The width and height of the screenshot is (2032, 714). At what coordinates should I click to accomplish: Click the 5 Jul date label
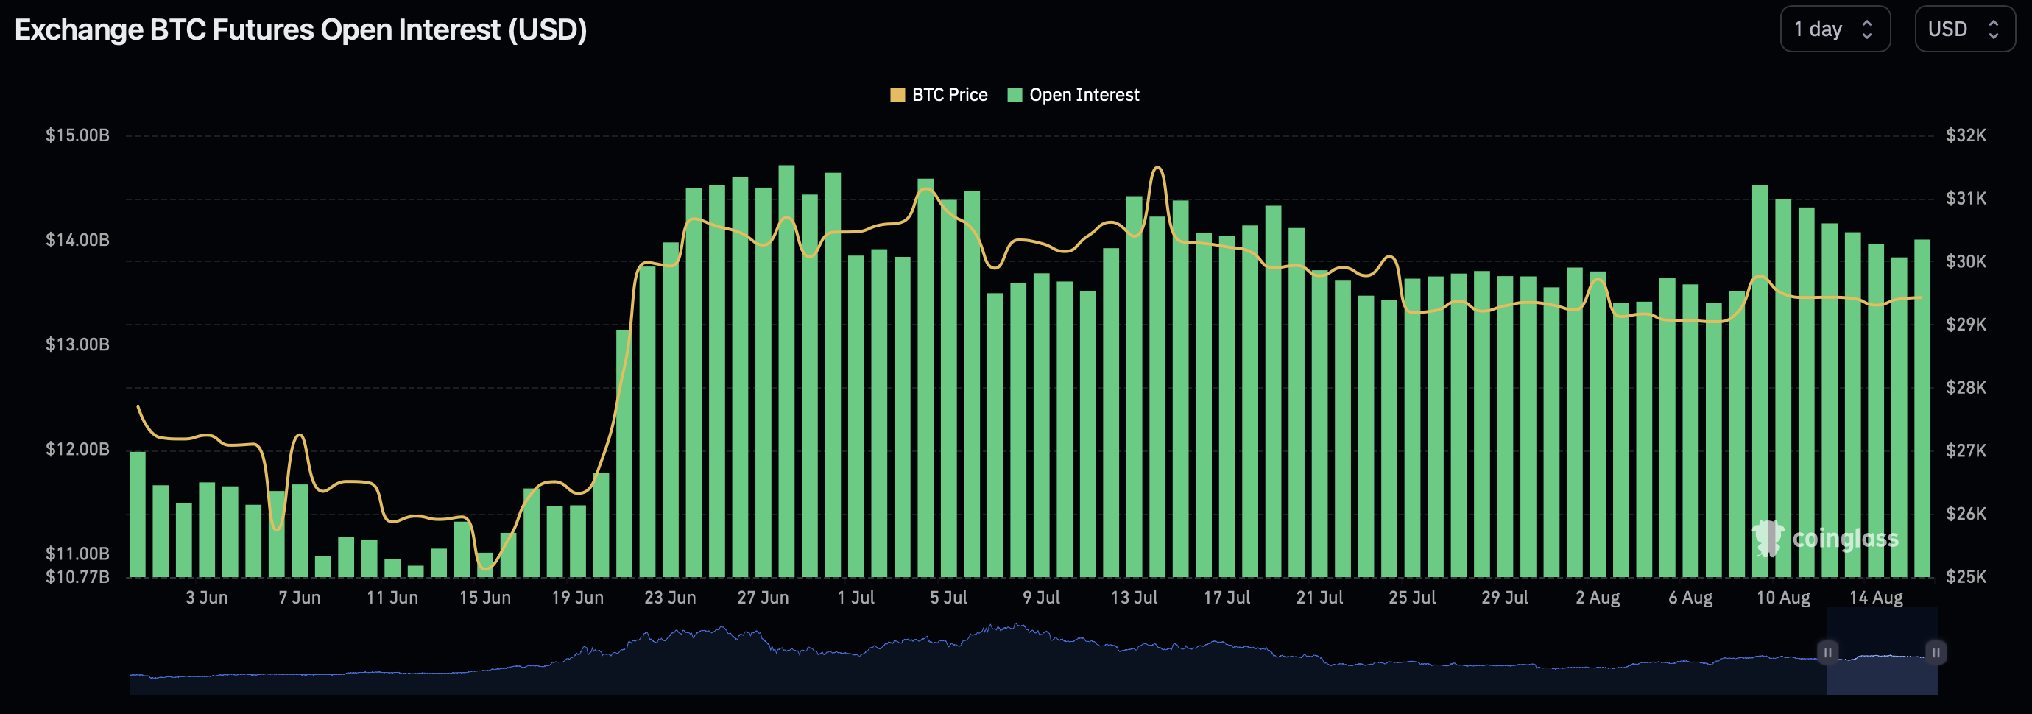click(x=948, y=598)
